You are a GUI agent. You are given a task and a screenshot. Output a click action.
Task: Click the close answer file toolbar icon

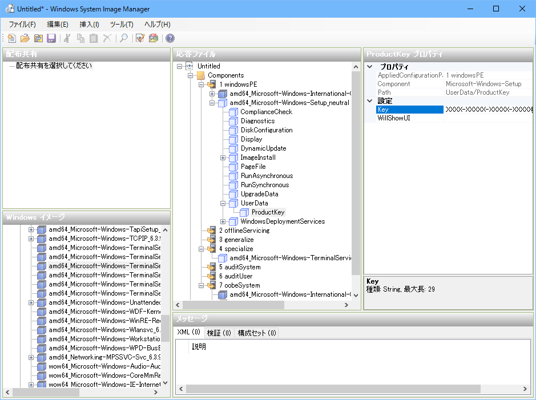(x=38, y=38)
